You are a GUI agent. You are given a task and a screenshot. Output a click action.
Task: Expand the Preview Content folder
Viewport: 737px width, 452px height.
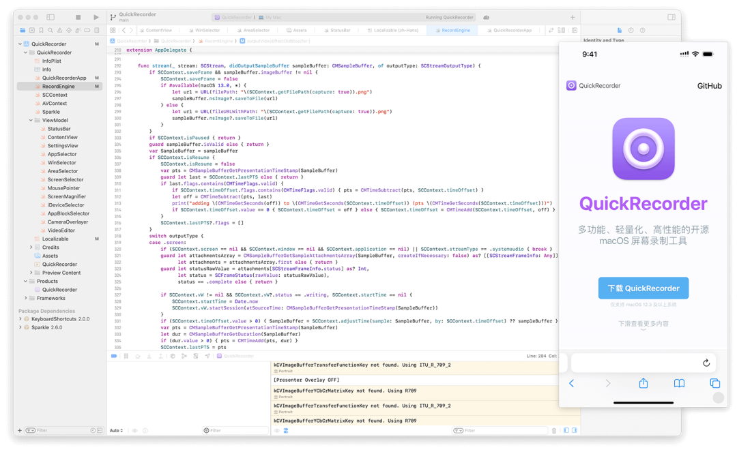[x=31, y=273]
